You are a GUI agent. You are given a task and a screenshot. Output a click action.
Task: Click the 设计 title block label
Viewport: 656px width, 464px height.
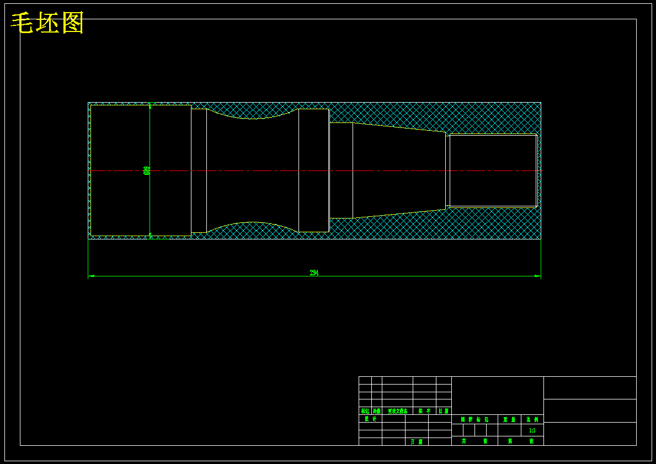[x=370, y=419]
